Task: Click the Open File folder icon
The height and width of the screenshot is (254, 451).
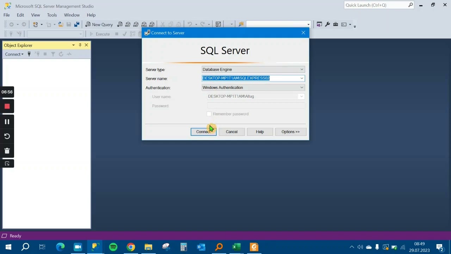Action: 61,24
